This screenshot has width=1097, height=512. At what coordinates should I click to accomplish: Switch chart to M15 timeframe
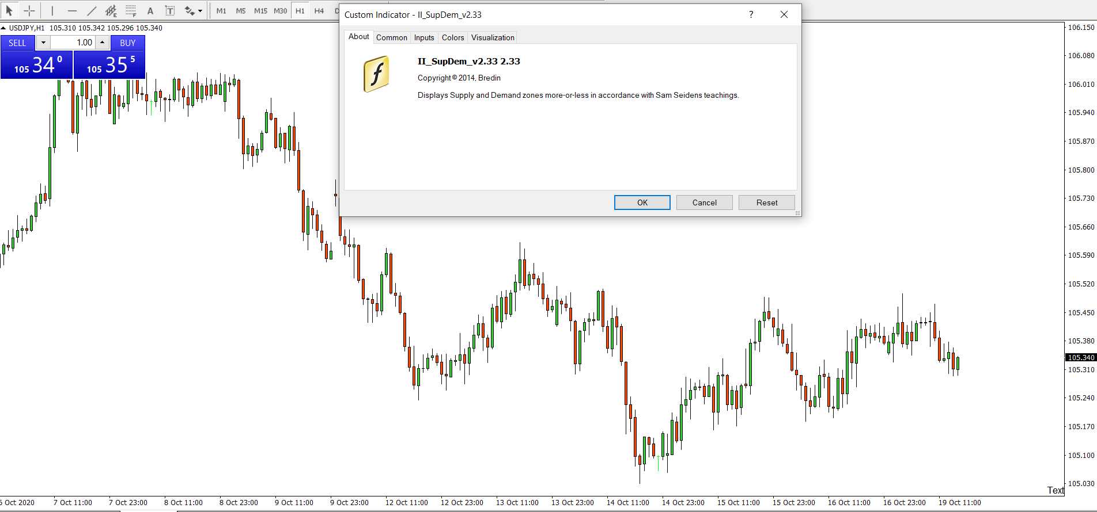coord(260,10)
